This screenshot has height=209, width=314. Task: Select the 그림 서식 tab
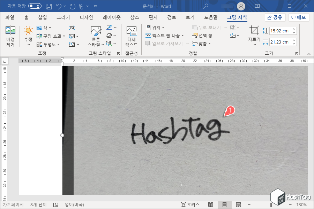[x=237, y=17]
